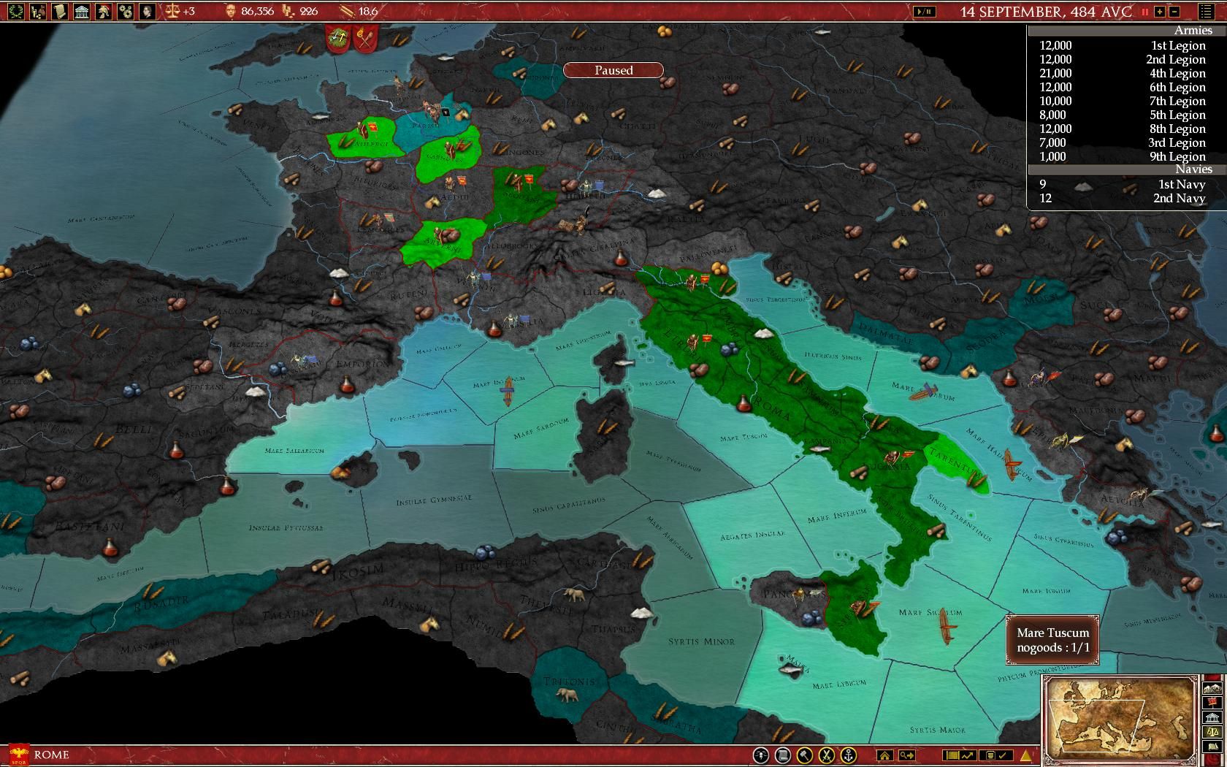Select the 2nd Navy fleet
The width and height of the screenshot is (1227, 767).
tap(1123, 198)
